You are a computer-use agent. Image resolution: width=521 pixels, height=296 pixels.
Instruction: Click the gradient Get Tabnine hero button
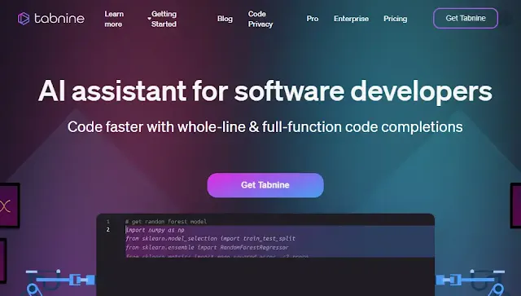(265, 185)
